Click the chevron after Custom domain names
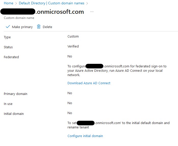This screenshot has width=178, height=146. (87, 3)
